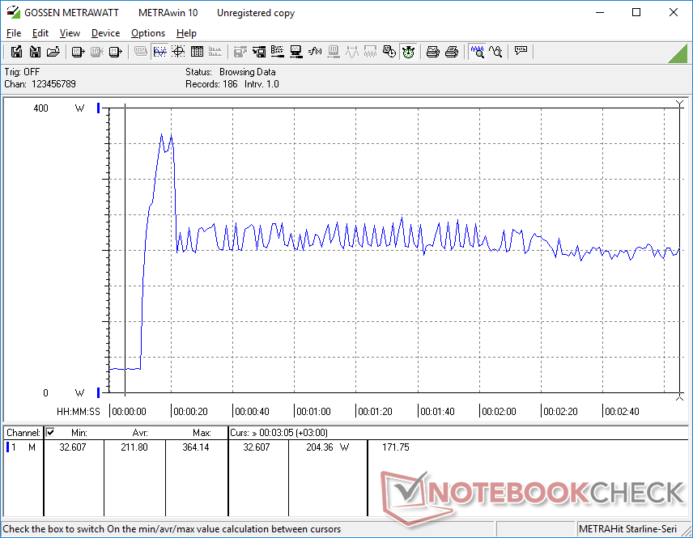Viewport: 693px width, 538px height.
Task: Click the disk import arrow icon
Action: (x=259, y=52)
